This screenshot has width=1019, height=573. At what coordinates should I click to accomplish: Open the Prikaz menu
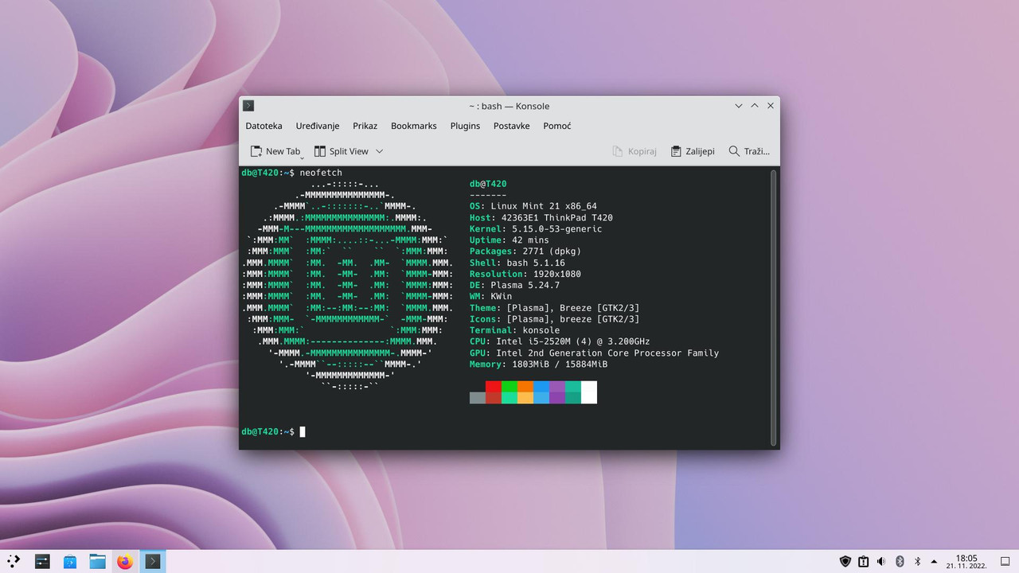365,126
